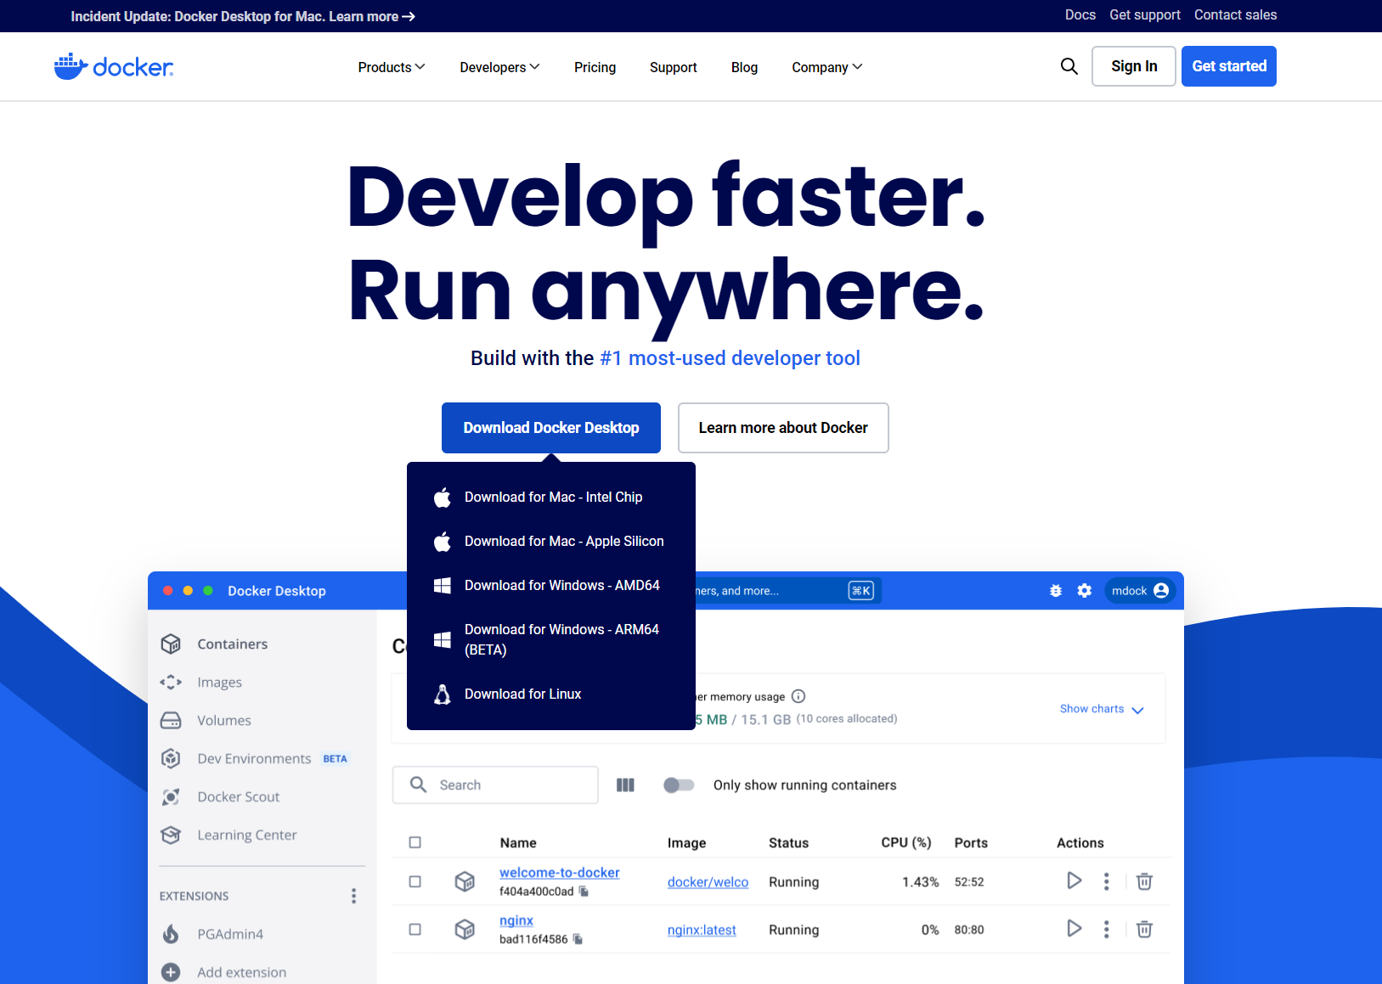Click the command K shortcut badge
The width and height of the screenshot is (1382, 984).
pos(860,590)
